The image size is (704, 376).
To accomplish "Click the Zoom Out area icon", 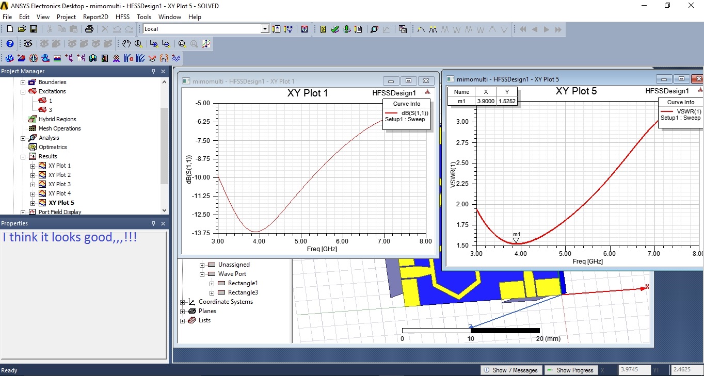I will pos(166,44).
